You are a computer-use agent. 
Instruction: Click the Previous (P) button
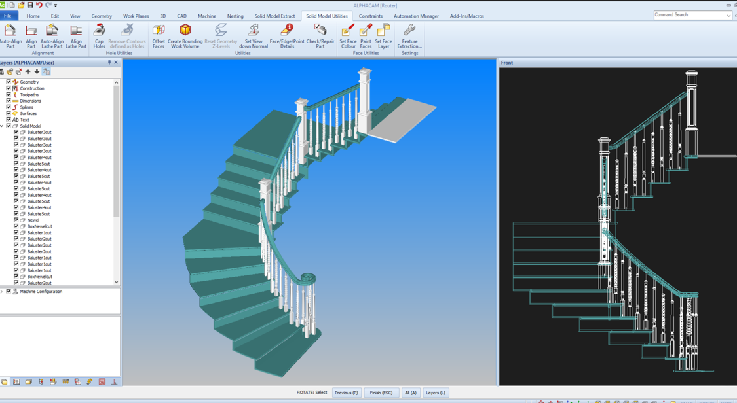[x=346, y=393]
